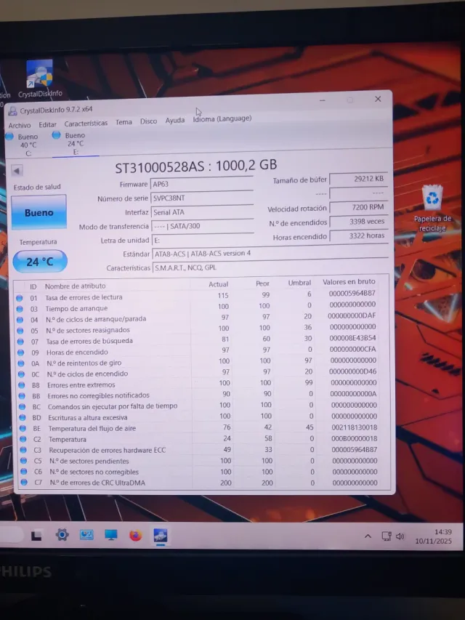Open the Características menu
This screenshot has height=620, width=465.
pyautogui.click(x=86, y=124)
